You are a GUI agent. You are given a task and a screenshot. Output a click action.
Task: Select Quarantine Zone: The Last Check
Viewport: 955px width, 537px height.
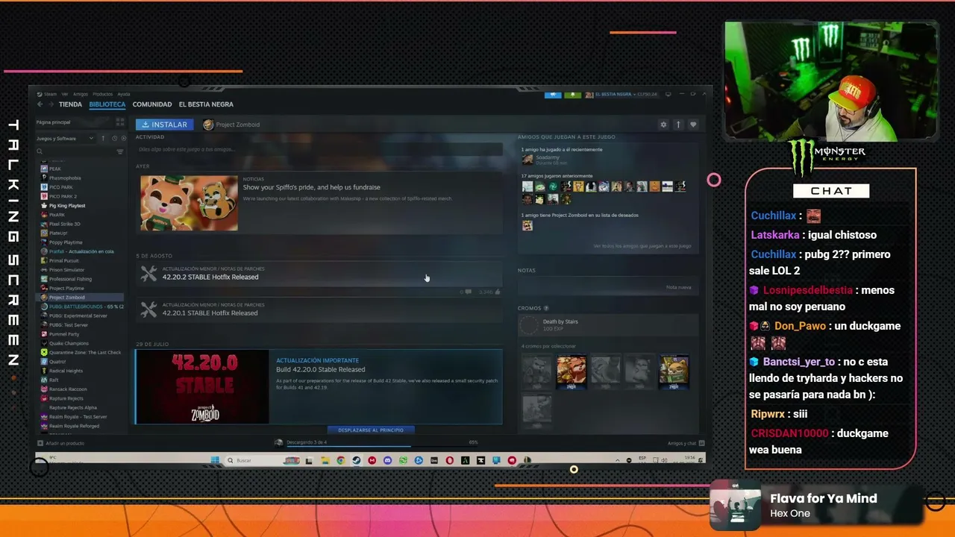click(x=82, y=352)
